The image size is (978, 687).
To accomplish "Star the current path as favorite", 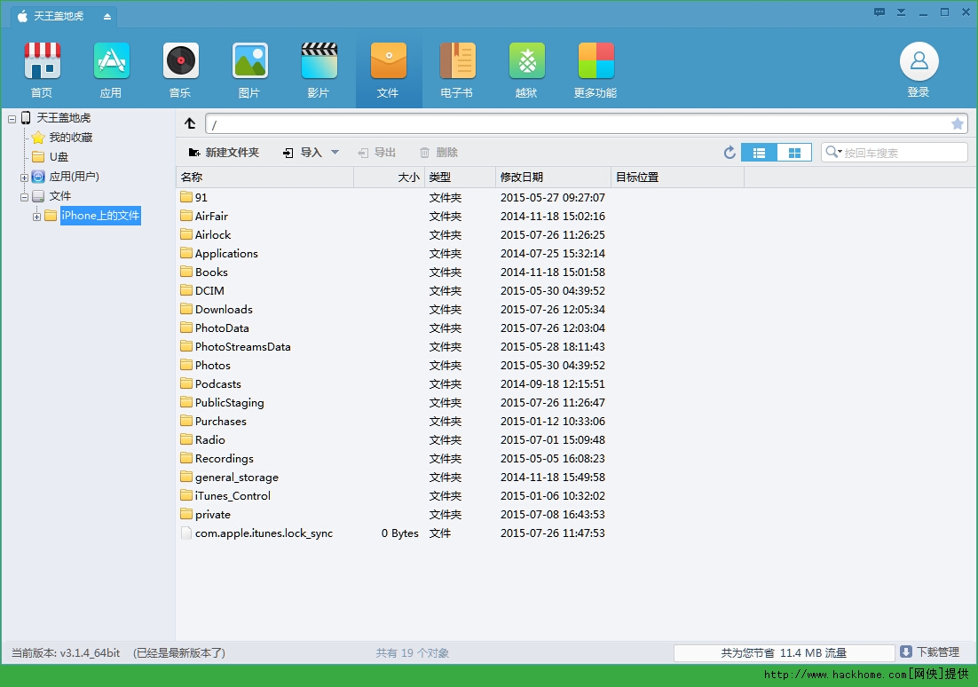I will [x=958, y=124].
